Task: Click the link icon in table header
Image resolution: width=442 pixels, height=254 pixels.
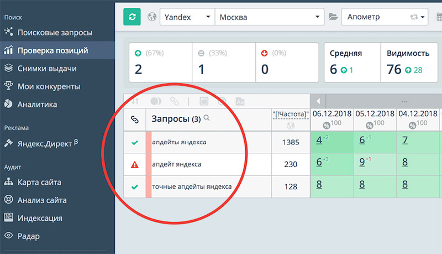Action: coord(135,120)
